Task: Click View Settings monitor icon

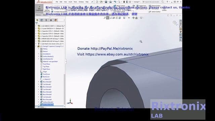Action: pyautogui.click(x=141, y=18)
